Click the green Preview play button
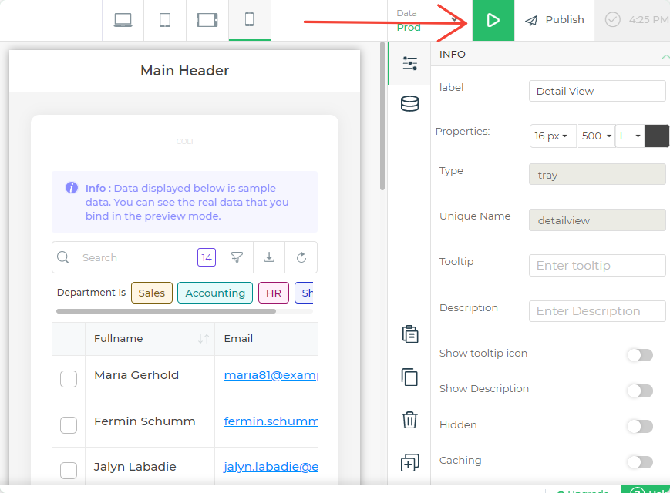This screenshot has height=493, width=670. coord(493,21)
